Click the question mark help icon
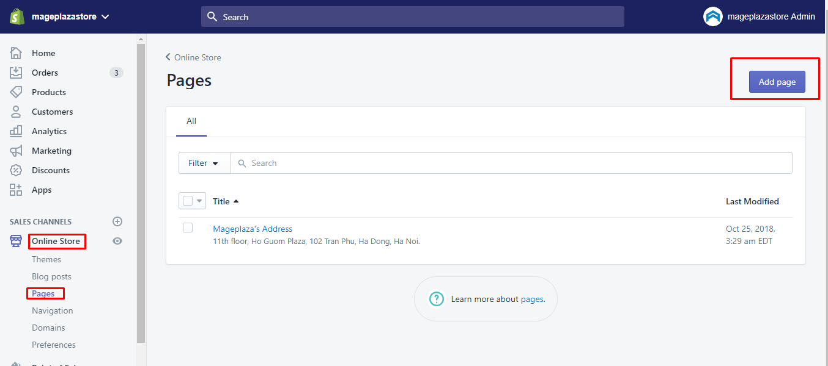Viewport: 828px width, 366px height. point(436,299)
